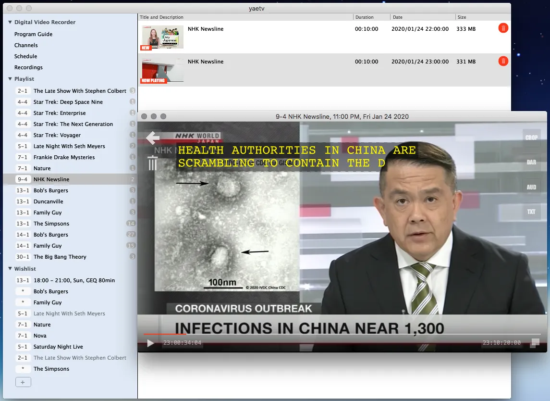Open the trash icon in video overlay
This screenshot has height=401, width=550.
152,164
